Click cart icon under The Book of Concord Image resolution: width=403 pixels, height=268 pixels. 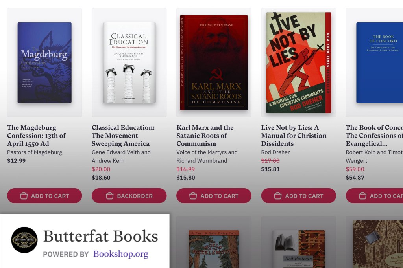coord(362,196)
